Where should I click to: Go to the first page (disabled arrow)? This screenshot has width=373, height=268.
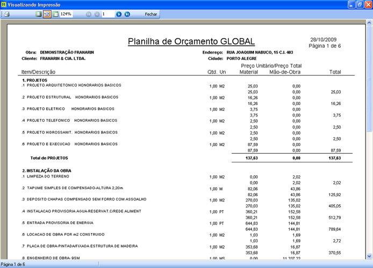coord(89,14)
